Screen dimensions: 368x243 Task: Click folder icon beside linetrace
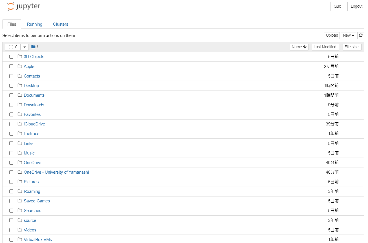coord(20,133)
